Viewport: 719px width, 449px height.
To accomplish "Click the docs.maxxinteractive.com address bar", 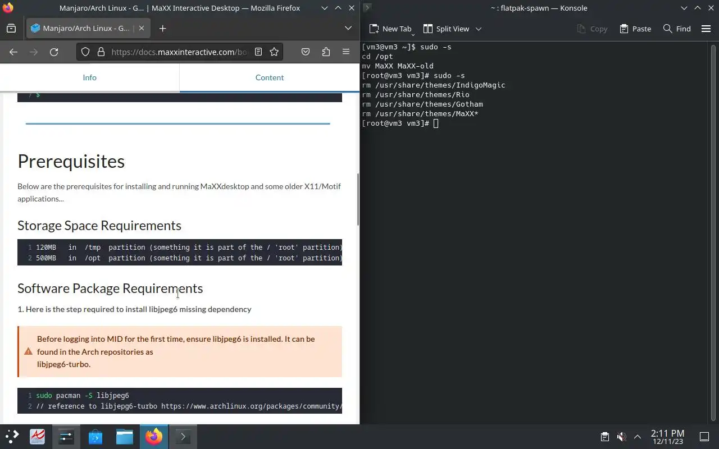I will 179,52.
